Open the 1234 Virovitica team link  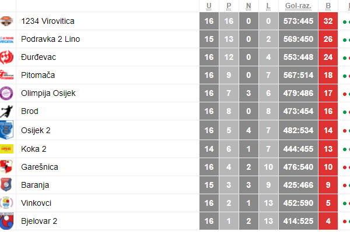[x=48, y=21]
